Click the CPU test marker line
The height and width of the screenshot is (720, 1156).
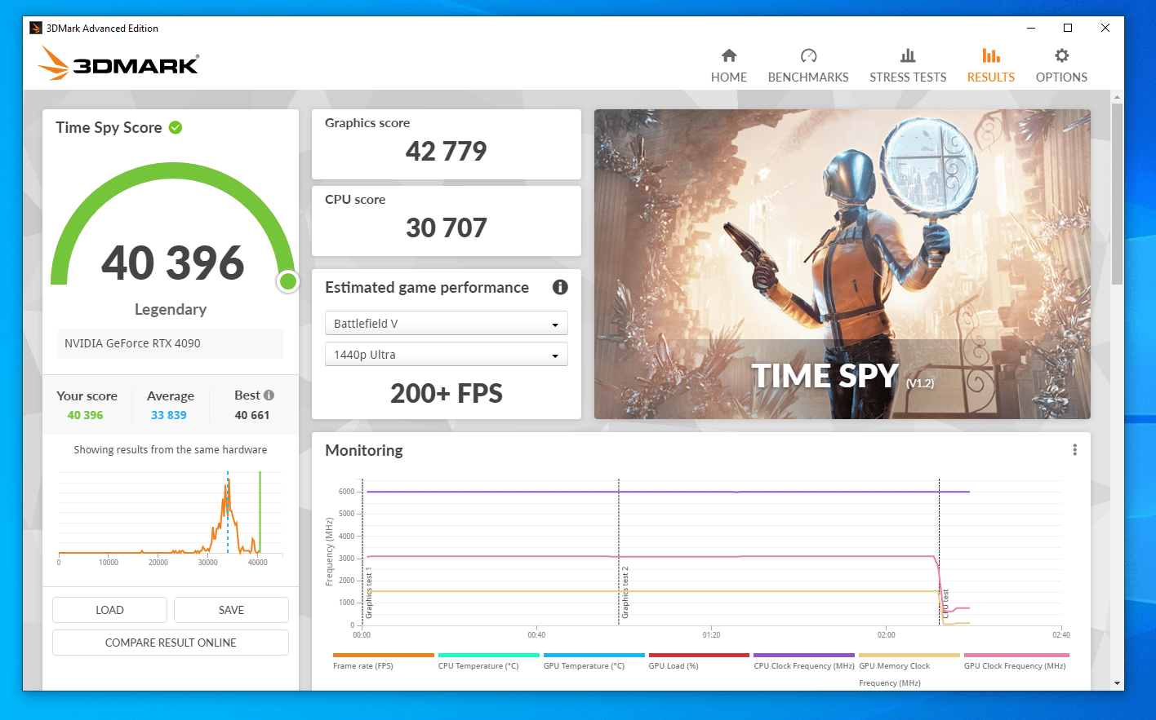(x=939, y=552)
